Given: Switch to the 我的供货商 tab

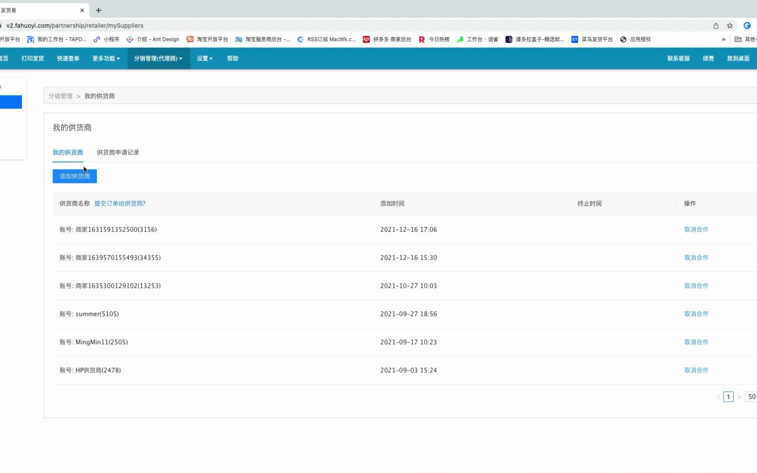Looking at the screenshot, I should 68,152.
